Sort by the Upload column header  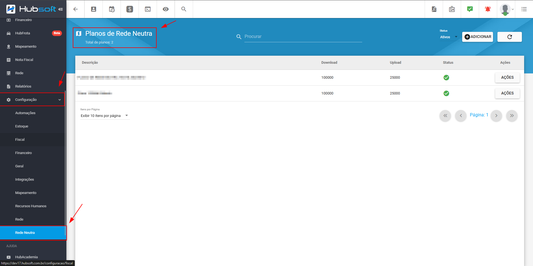395,63
